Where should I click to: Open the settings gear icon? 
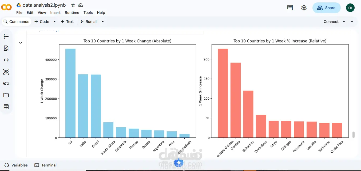tap(304, 8)
